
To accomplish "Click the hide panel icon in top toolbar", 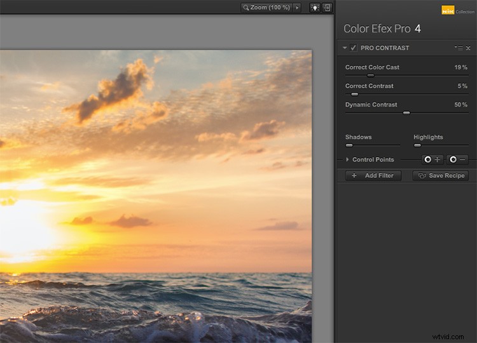I will 327,8.
